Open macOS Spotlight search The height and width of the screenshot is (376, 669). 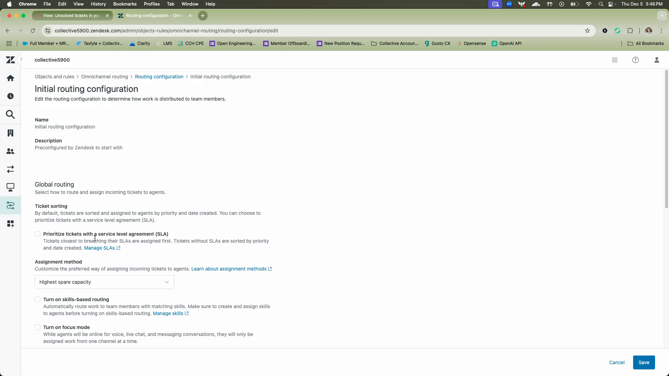coord(601,4)
